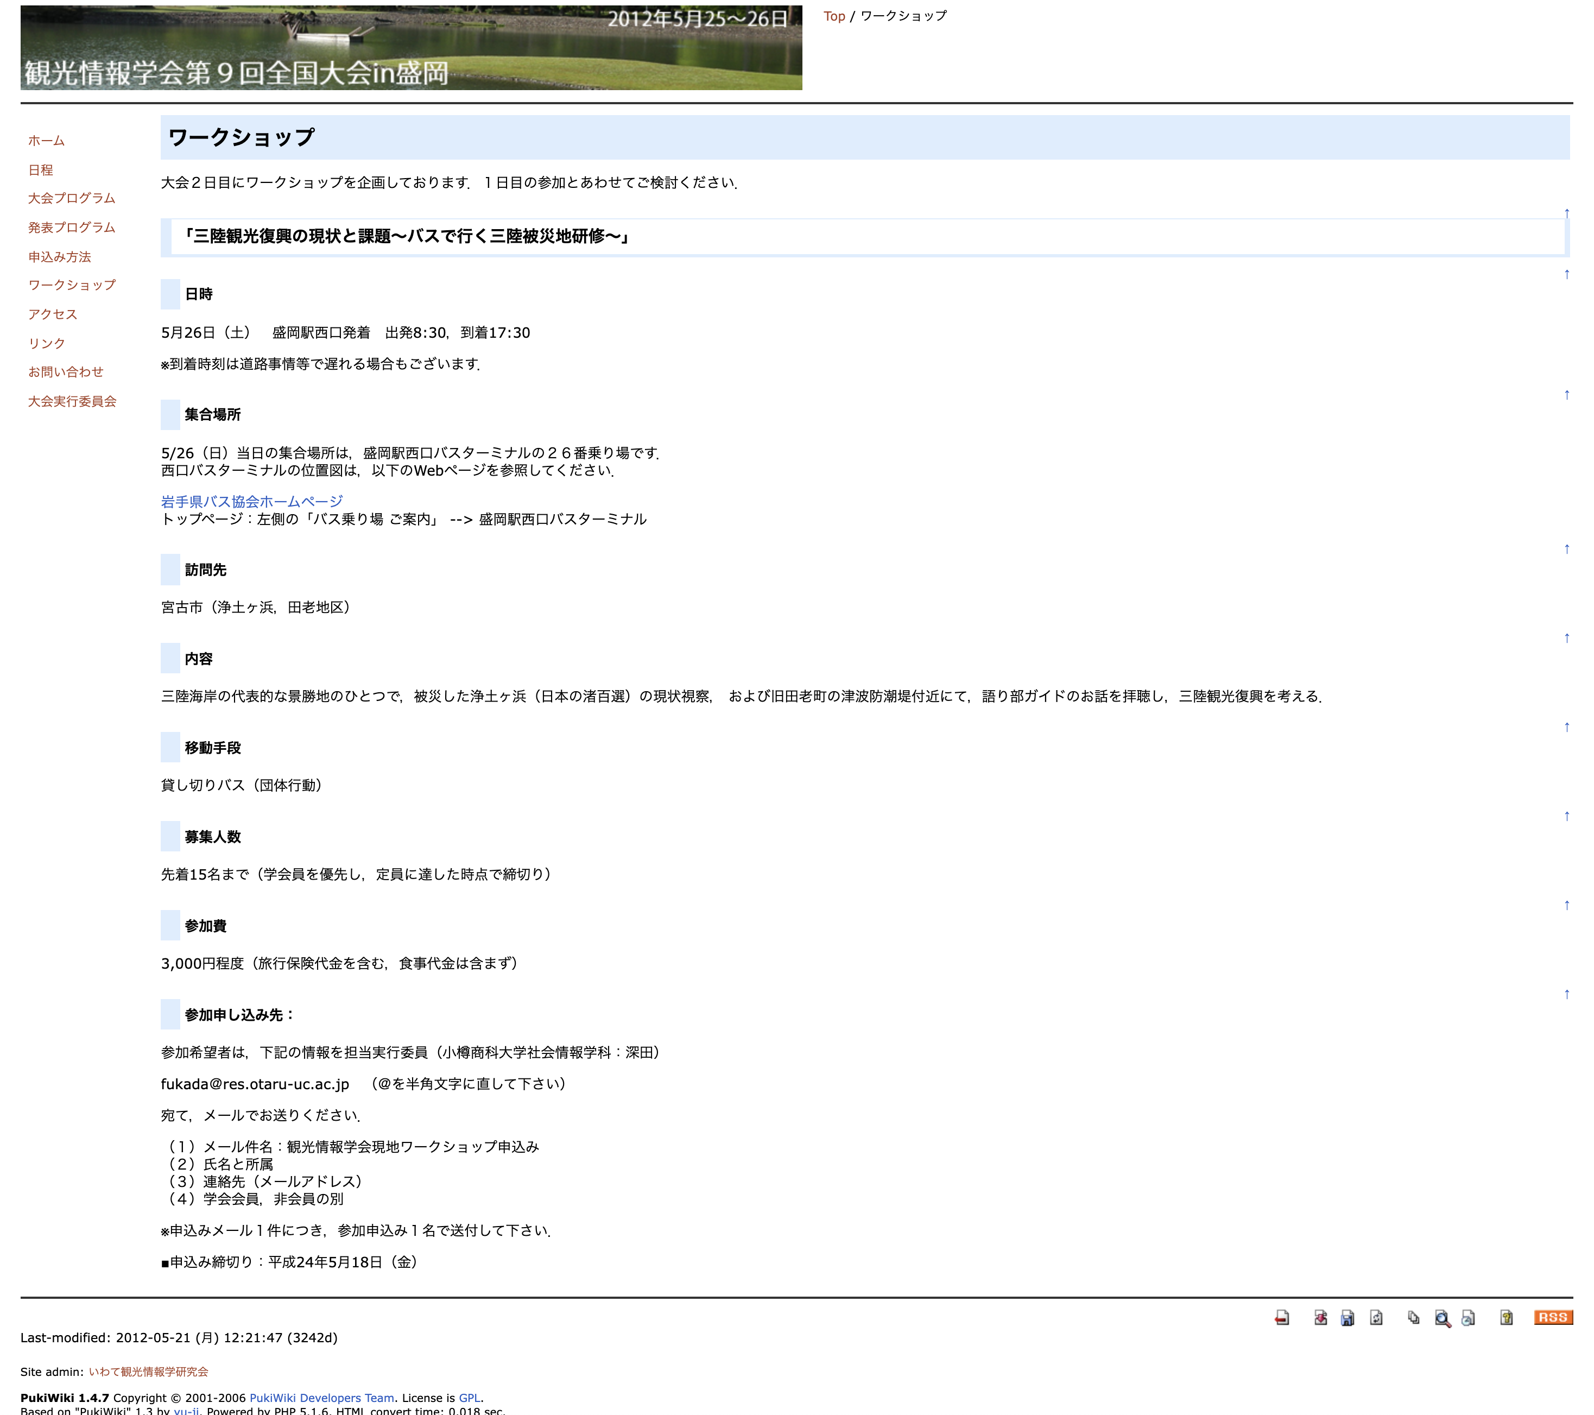
Task: Click the ↑ arrow just above the 集合場所 heading
Action: 1566,395
